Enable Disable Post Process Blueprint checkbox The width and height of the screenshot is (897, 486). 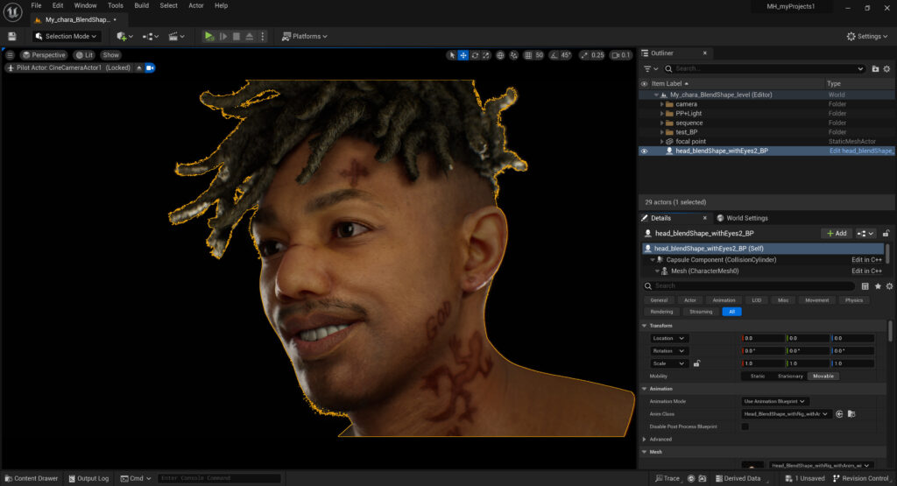pos(745,426)
